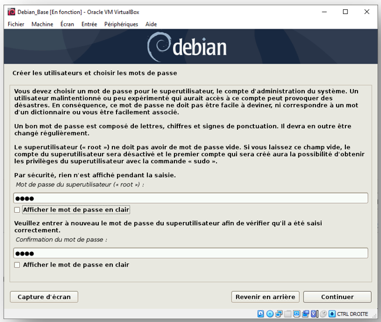Image resolution: width=381 pixels, height=322 pixels.
Task: Focus the password confirmation input field
Action: coord(191,253)
